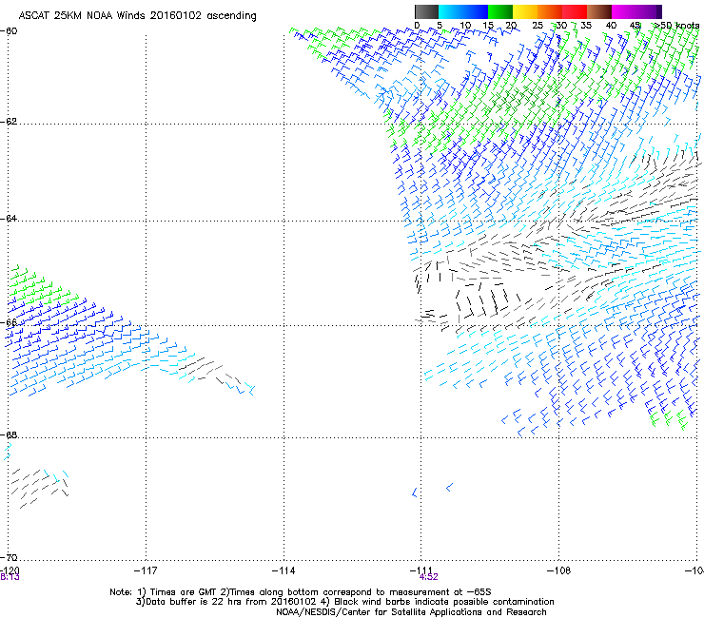Pick the dark purple 45–50 knots color segment
Screen dimensions: 704x618
click(x=649, y=11)
